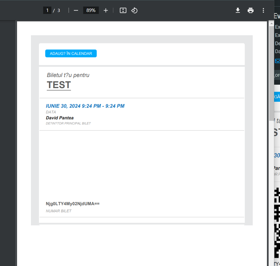This screenshot has height=266, width=280.
Task: Click the 89% zoom level field
Action: click(91, 10)
